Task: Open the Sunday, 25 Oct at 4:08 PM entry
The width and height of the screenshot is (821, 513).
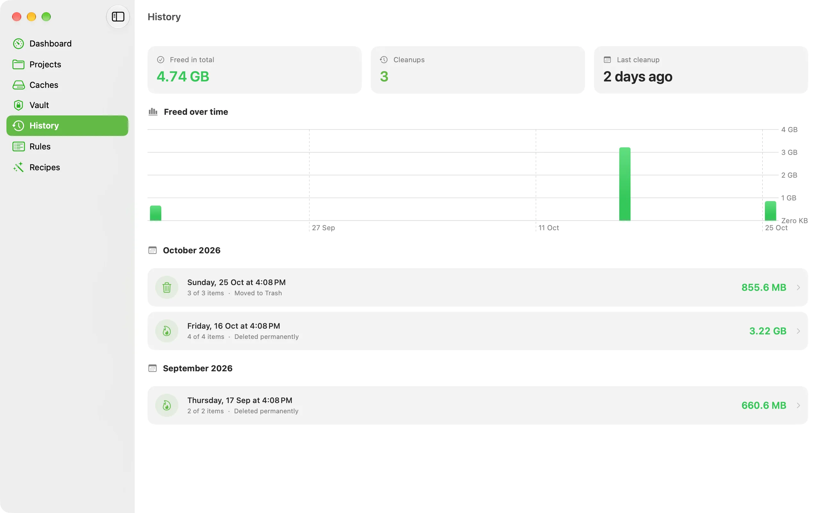Action: point(477,287)
